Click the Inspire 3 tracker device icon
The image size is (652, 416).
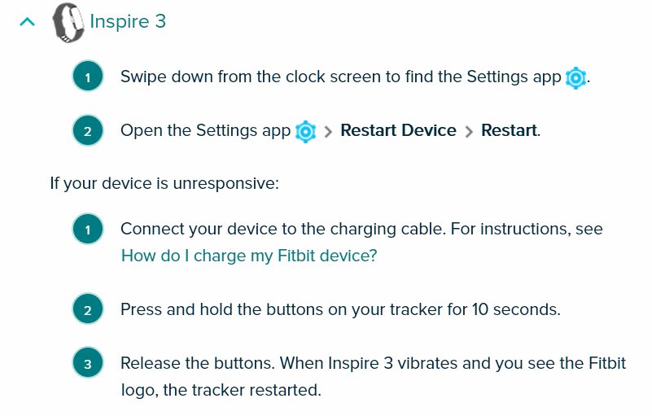pos(68,22)
